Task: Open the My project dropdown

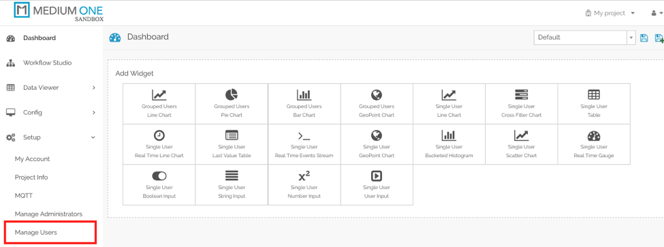Action: click(610, 13)
